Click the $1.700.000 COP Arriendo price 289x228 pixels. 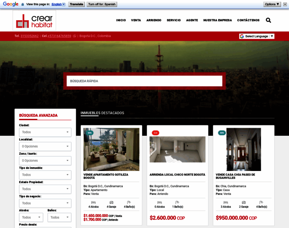[x=101, y=220]
